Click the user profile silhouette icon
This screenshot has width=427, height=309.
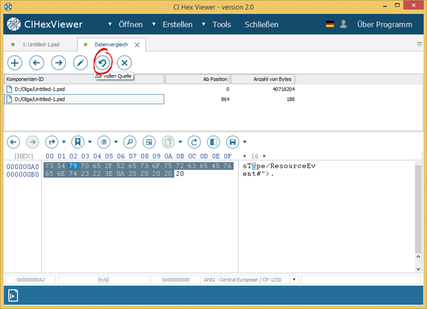(x=344, y=24)
